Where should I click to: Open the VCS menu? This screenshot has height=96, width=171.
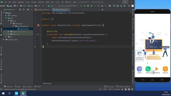click(62, 2)
